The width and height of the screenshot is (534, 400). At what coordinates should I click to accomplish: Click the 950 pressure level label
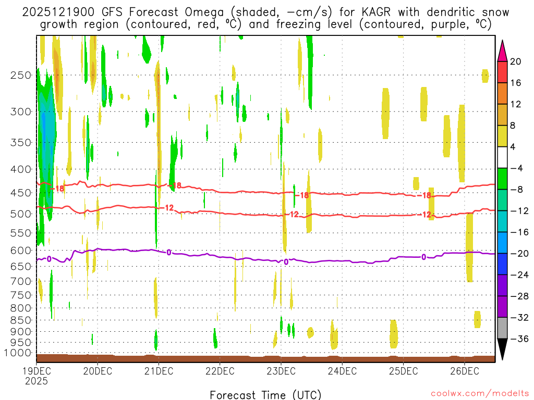tap(21, 343)
